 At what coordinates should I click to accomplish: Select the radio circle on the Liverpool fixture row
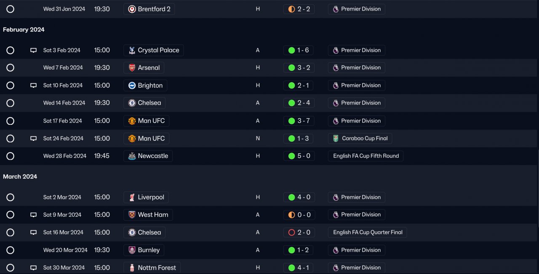[x=11, y=197]
